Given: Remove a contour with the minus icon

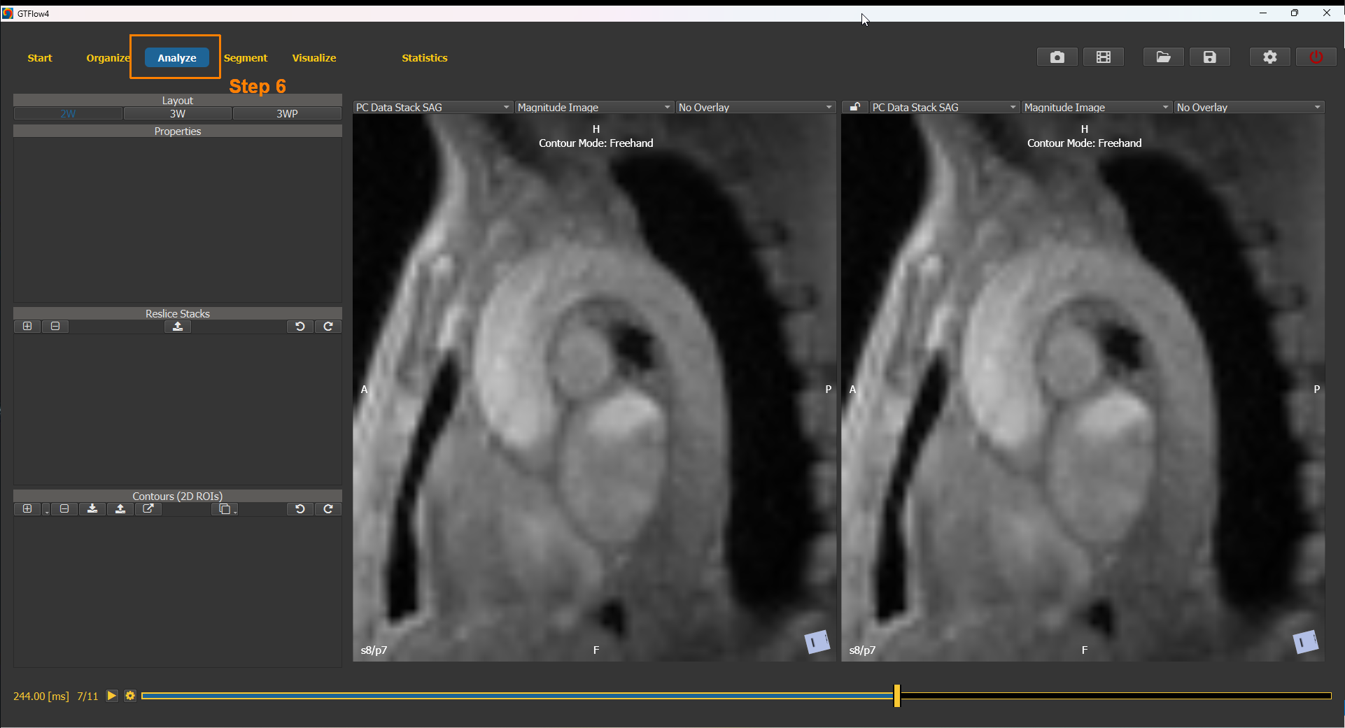Looking at the screenshot, I should tap(64, 509).
